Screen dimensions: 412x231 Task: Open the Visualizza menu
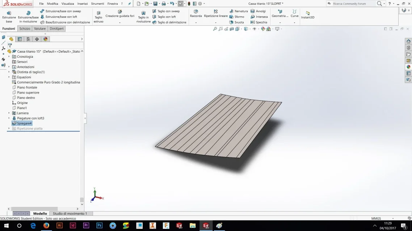(x=68, y=4)
